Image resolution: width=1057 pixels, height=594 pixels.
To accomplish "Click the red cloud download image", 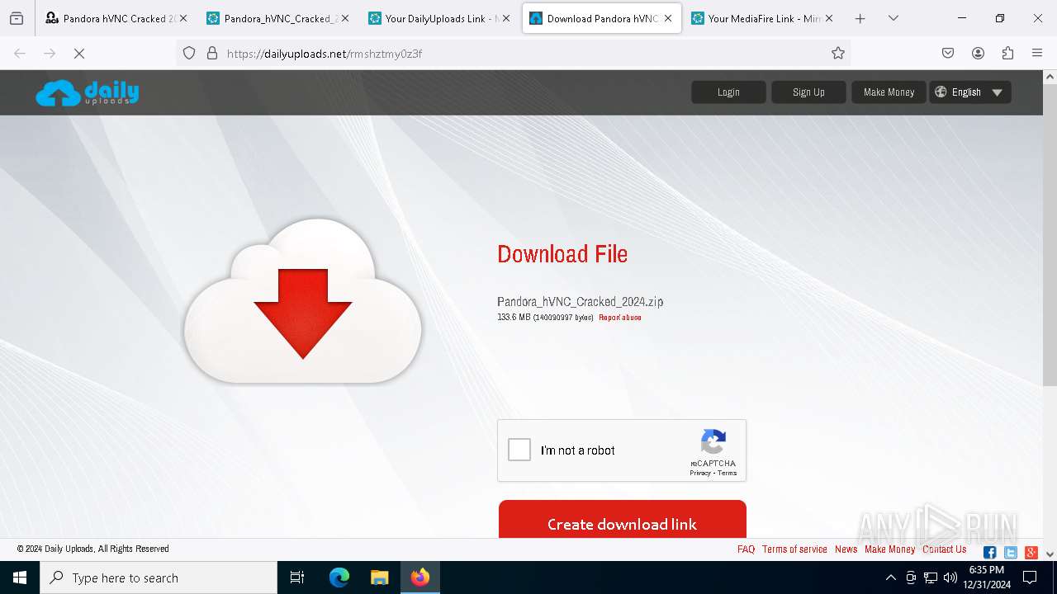I will click(303, 301).
